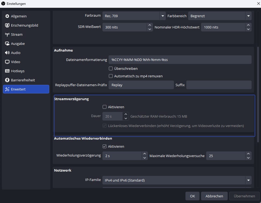Close the Einstellungen window
261x203 pixels.
[x=258, y=3]
